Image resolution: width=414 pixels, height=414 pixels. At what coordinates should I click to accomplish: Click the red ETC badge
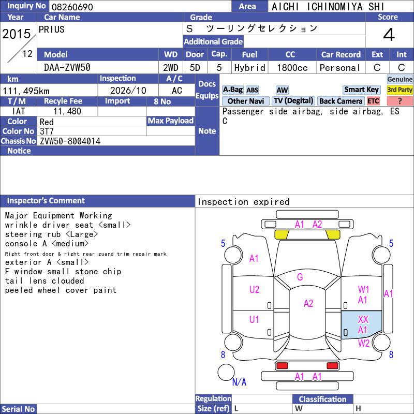click(x=373, y=101)
